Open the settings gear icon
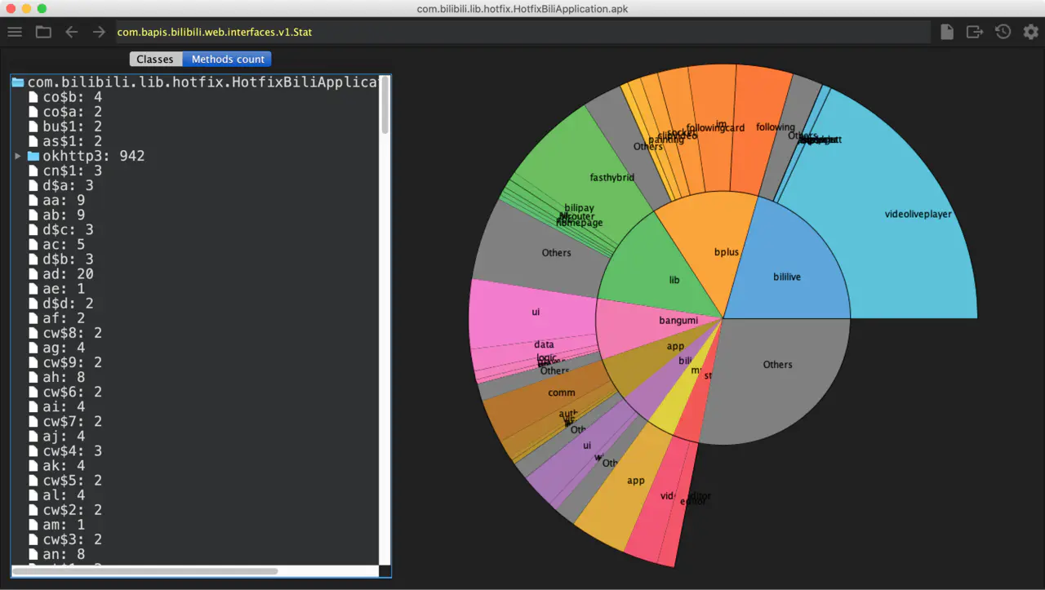 click(1031, 32)
